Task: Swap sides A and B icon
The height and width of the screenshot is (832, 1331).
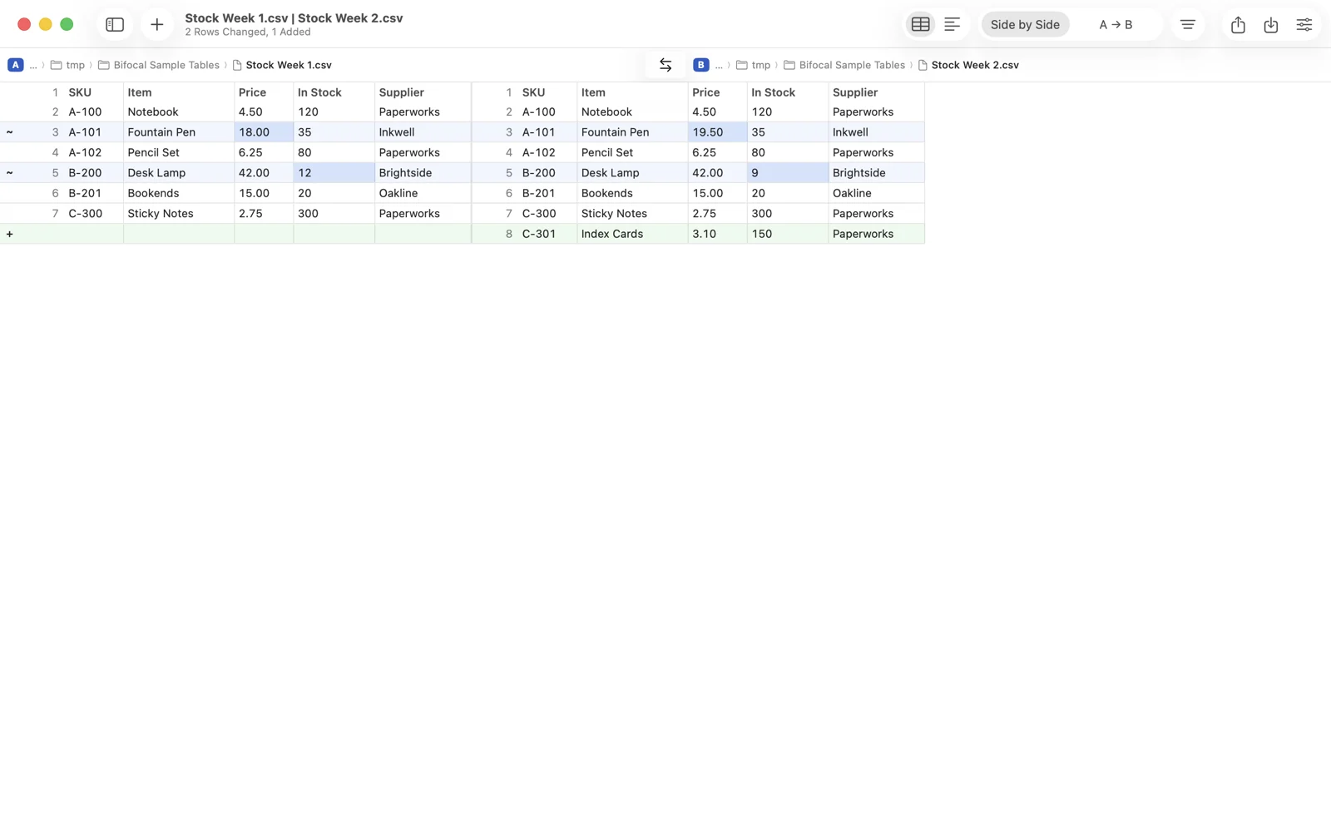Action: (665, 65)
